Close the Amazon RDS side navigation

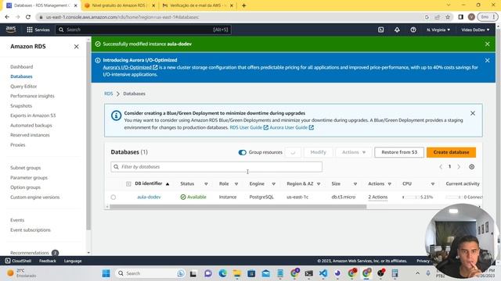pos(77,47)
